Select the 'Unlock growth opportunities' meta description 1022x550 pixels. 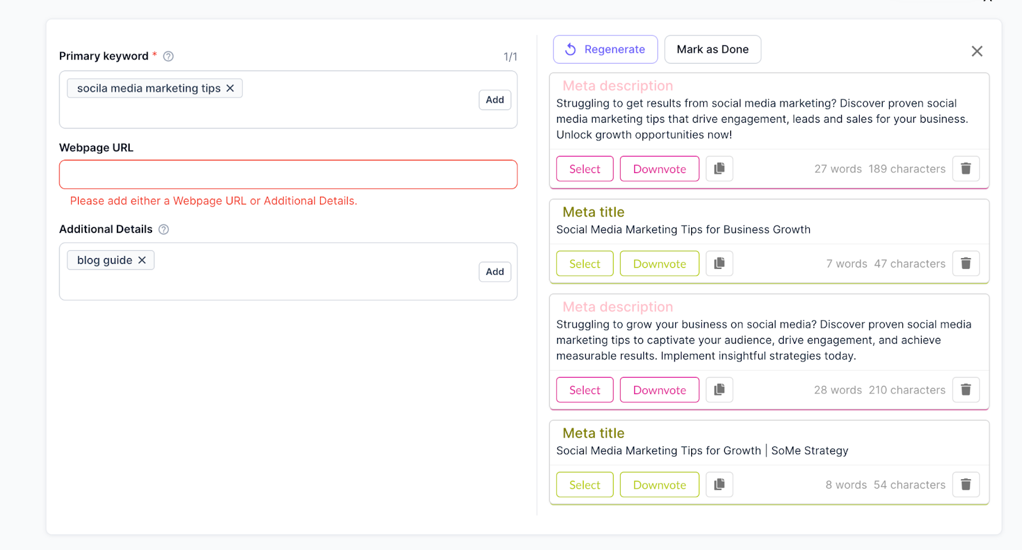(585, 169)
